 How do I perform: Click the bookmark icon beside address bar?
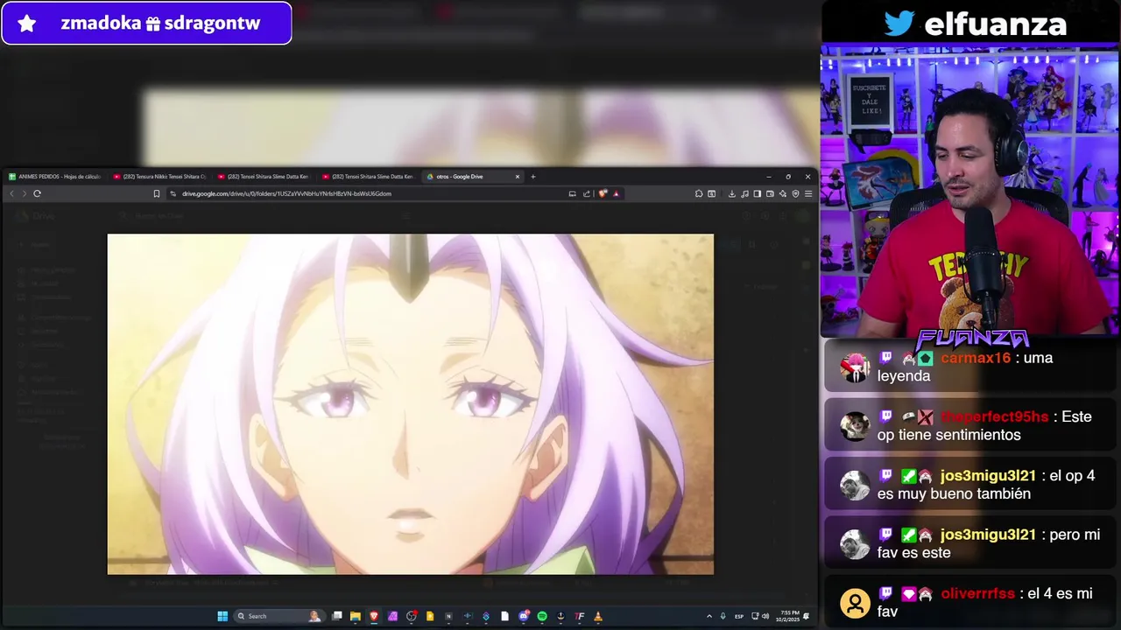click(x=157, y=193)
